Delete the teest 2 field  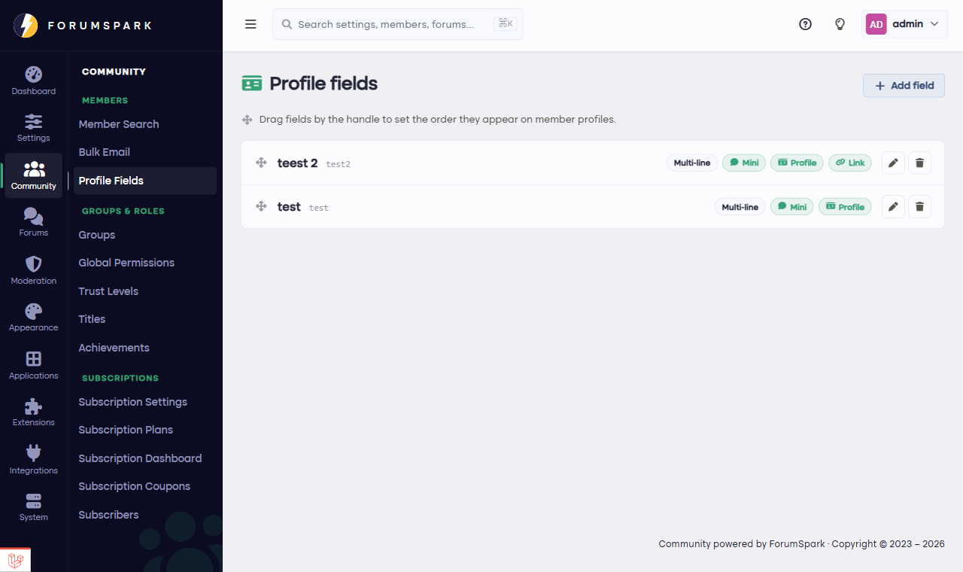(x=920, y=163)
